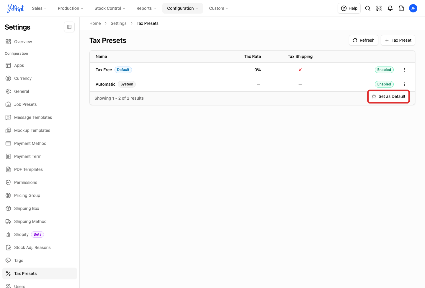
Task: Click the Help button
Action: (x=349, y=8)
